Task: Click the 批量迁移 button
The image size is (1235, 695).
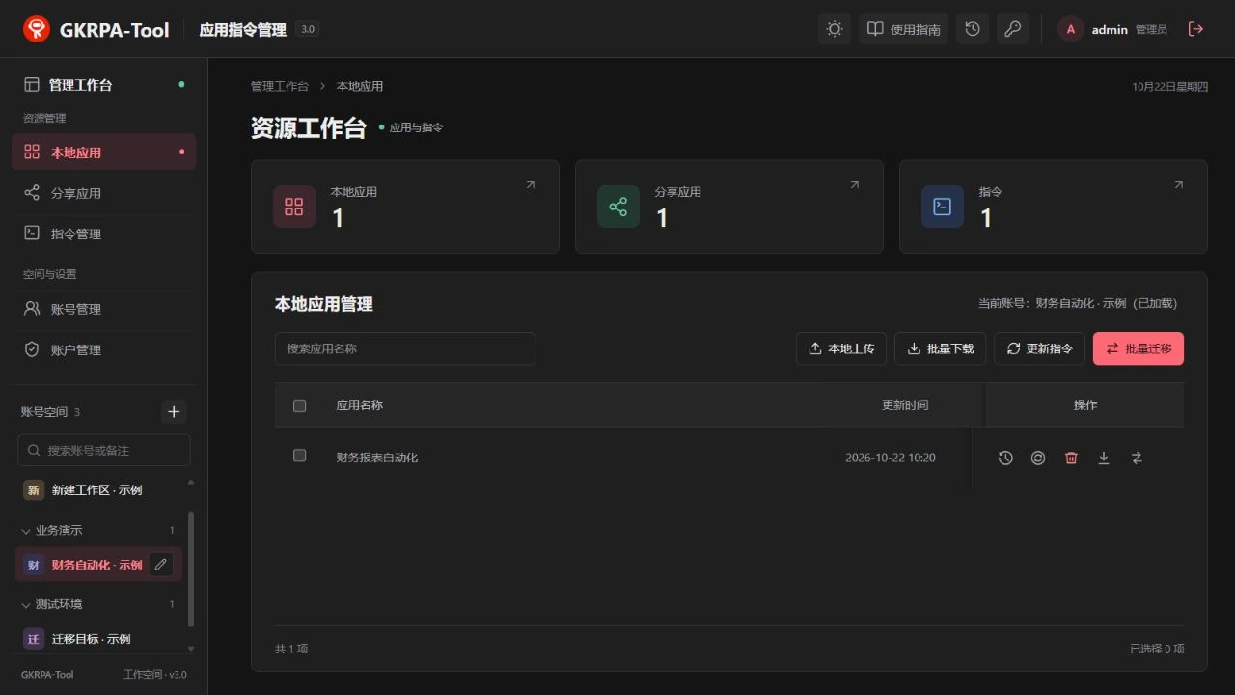Action: 1139,348
